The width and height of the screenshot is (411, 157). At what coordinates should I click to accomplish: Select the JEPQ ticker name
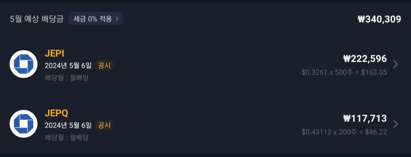click(x=57, y=113)
